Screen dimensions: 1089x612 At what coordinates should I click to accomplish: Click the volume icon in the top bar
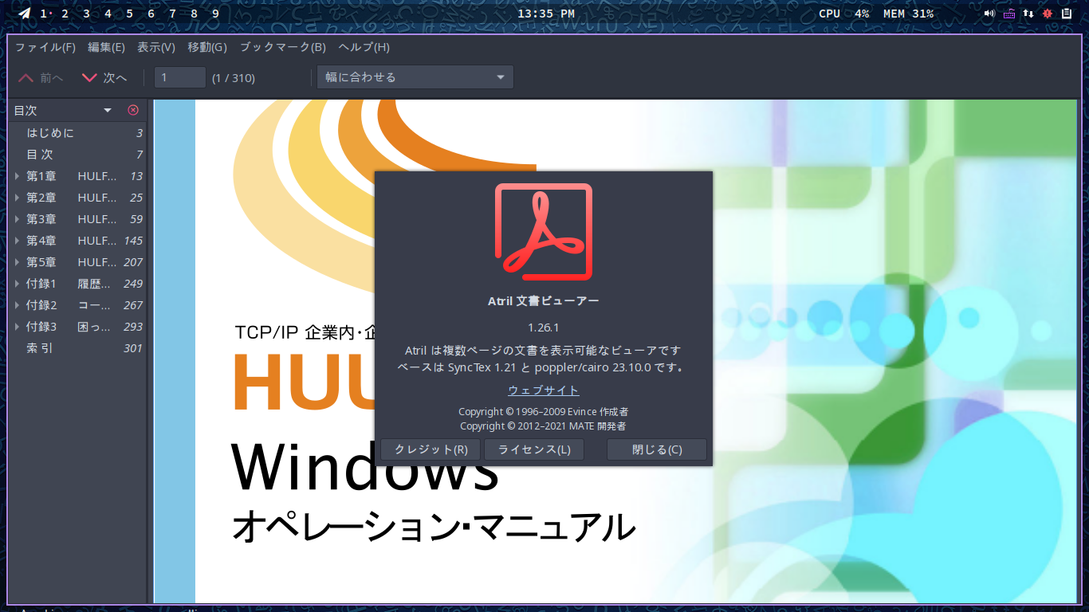[989, 14]
